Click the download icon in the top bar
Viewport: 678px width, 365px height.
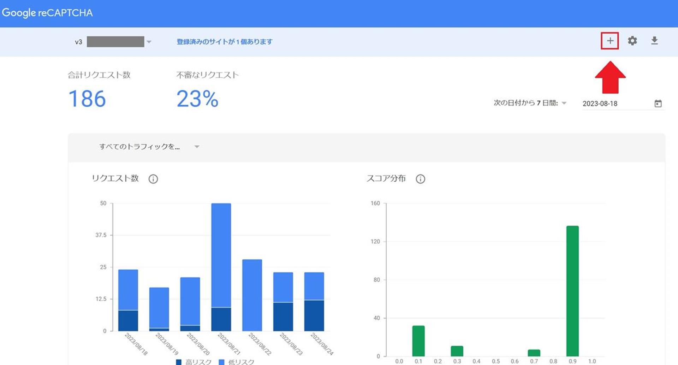click(654, 41)
